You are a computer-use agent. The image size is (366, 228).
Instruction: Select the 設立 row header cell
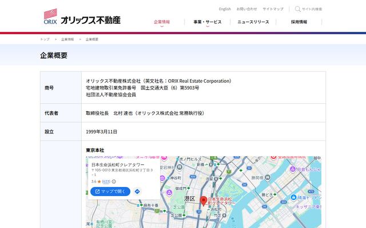point(61,132)
